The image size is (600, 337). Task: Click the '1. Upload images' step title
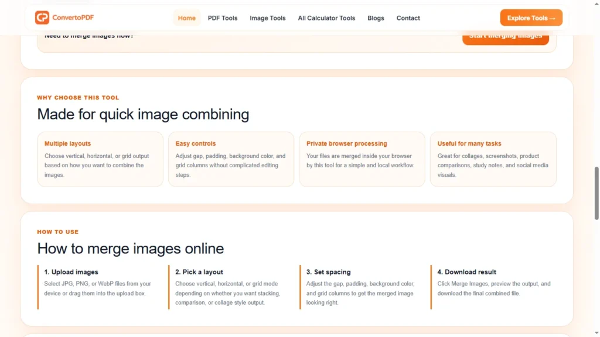pyautogui.click(x=71, y=272)
